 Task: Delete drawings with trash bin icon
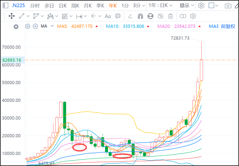(x=171, y=16)
